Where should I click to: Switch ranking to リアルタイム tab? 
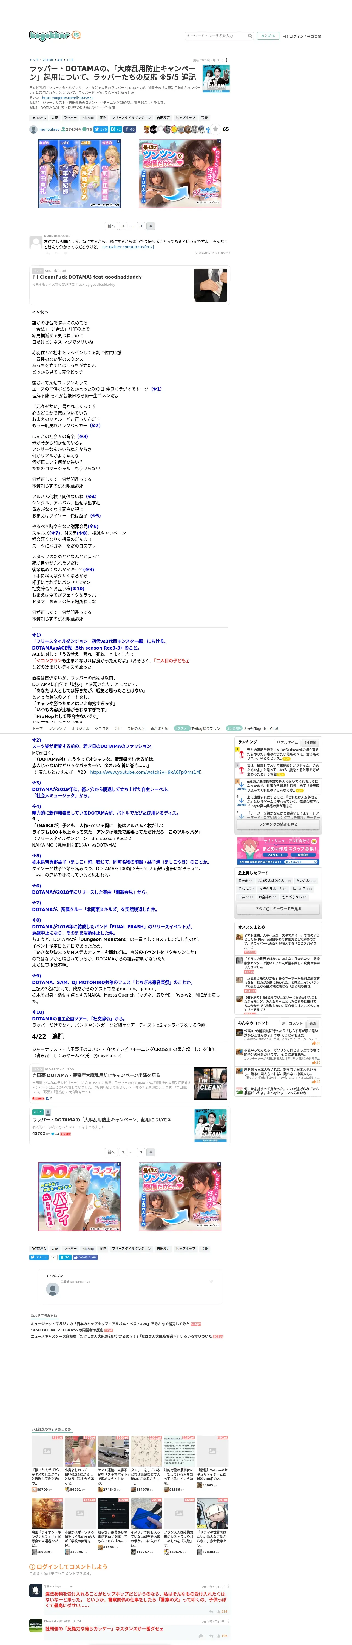point(288,743)
